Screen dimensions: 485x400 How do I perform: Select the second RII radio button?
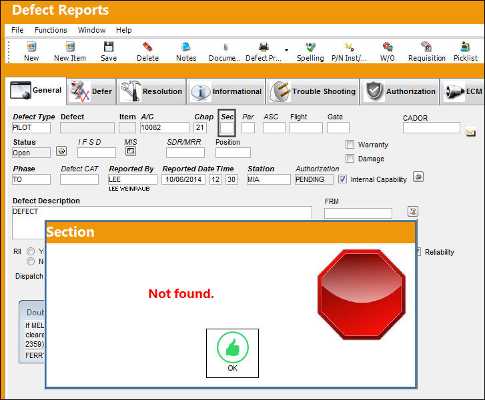[x=31, y=261]
